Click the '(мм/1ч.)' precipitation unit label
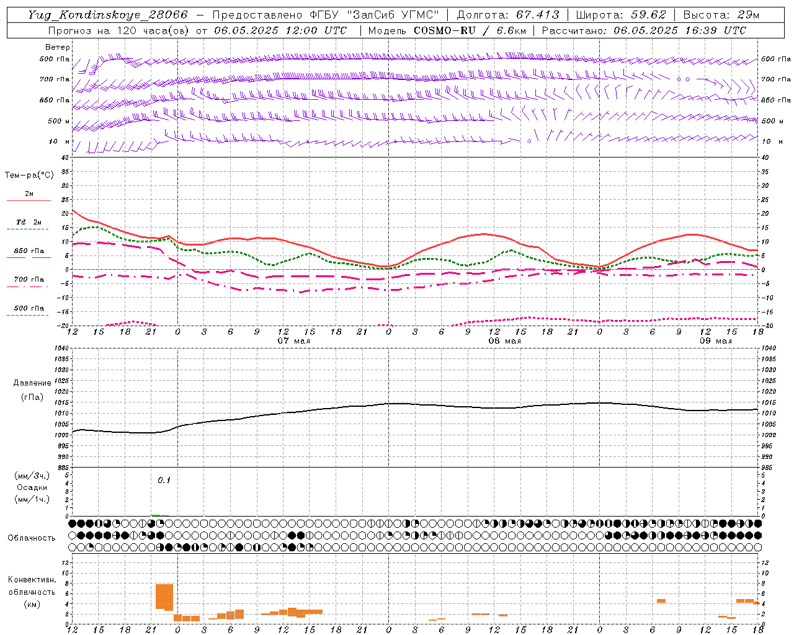 (32, 499)
